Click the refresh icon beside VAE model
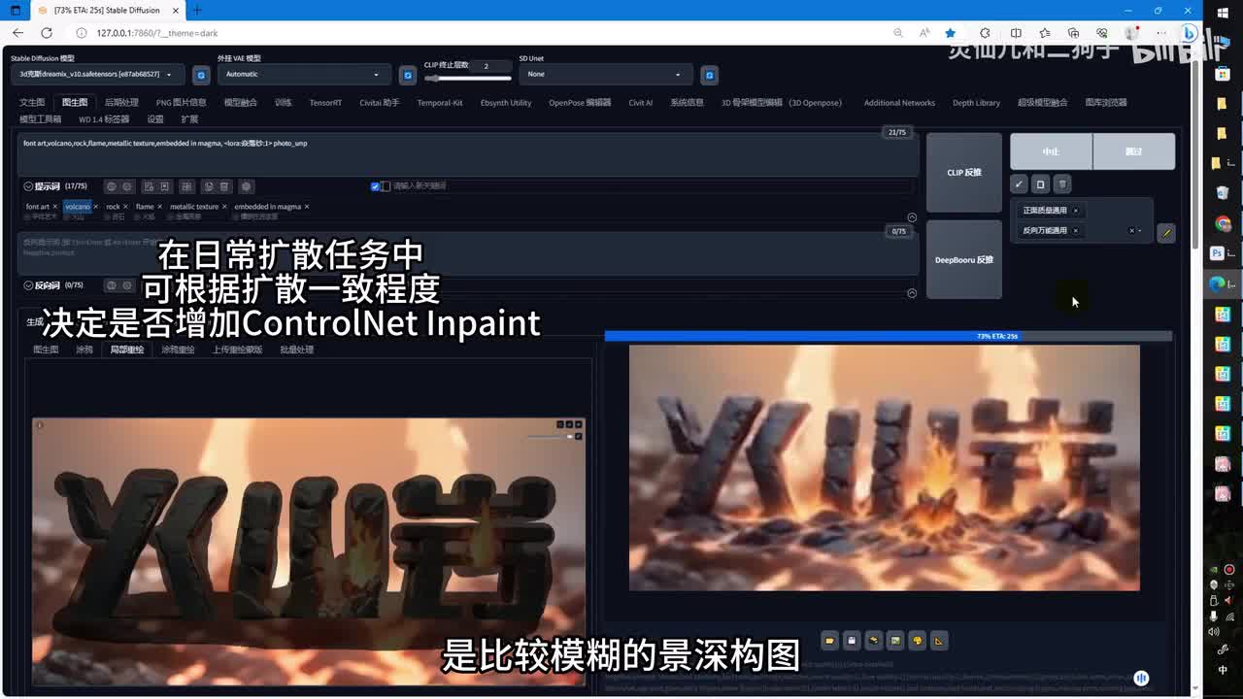This screenshot has height=699, width=1243. (408, 75)
